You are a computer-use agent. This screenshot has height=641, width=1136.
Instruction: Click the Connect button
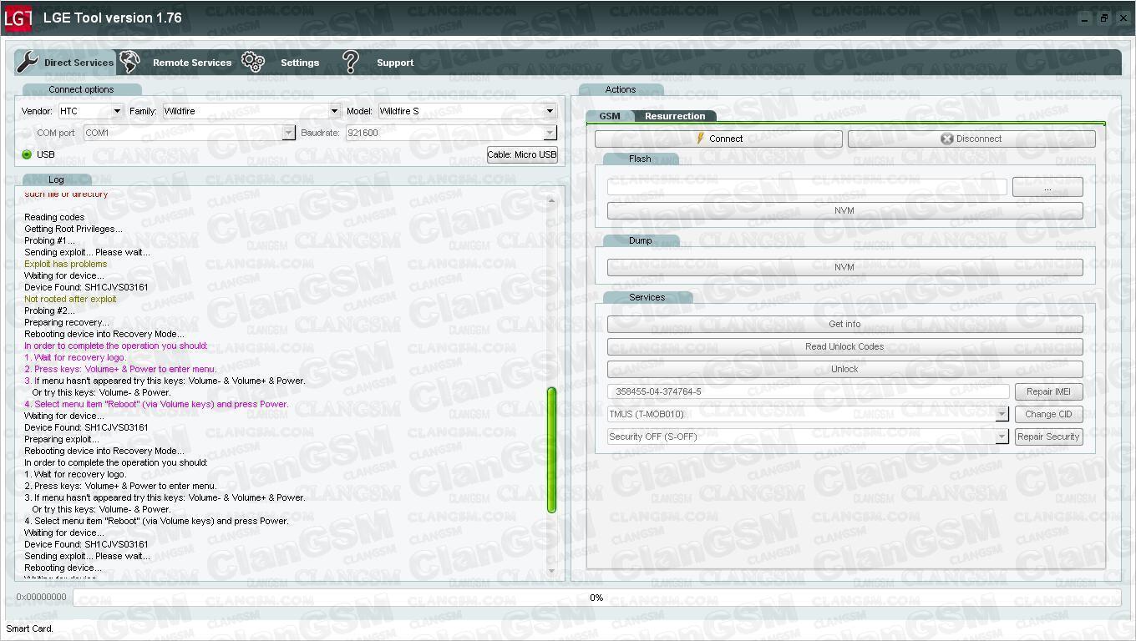718,139
